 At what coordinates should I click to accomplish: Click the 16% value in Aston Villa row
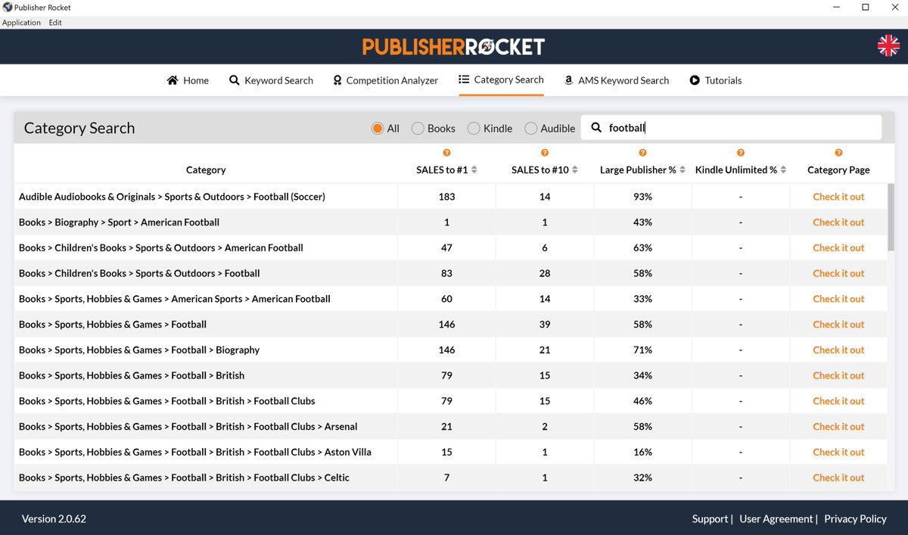tap(642, 452)
